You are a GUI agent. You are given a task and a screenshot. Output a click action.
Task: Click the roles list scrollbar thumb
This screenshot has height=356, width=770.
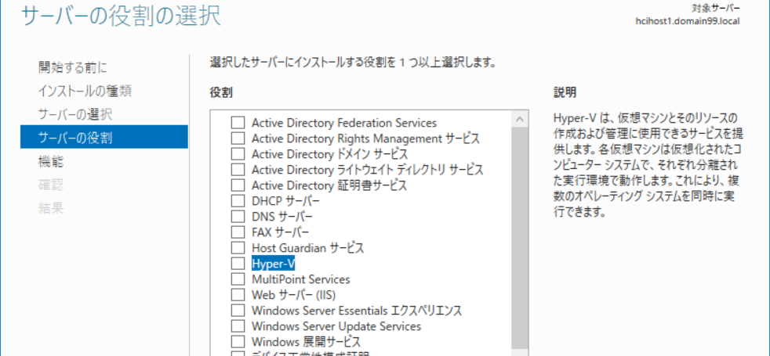point(520,236)
